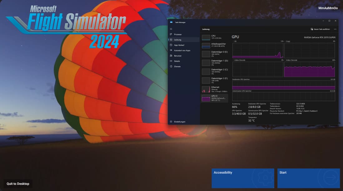Image resolution: width=343 pixels, height=191 pixels.
Task: Click the Autostart von Apps gauge icon
Action: (171, 50)
